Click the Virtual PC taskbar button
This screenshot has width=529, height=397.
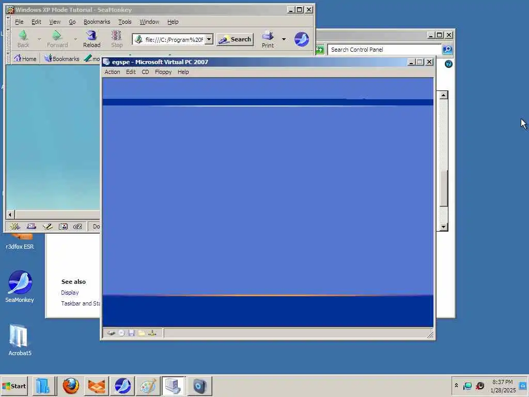point(174,386)
